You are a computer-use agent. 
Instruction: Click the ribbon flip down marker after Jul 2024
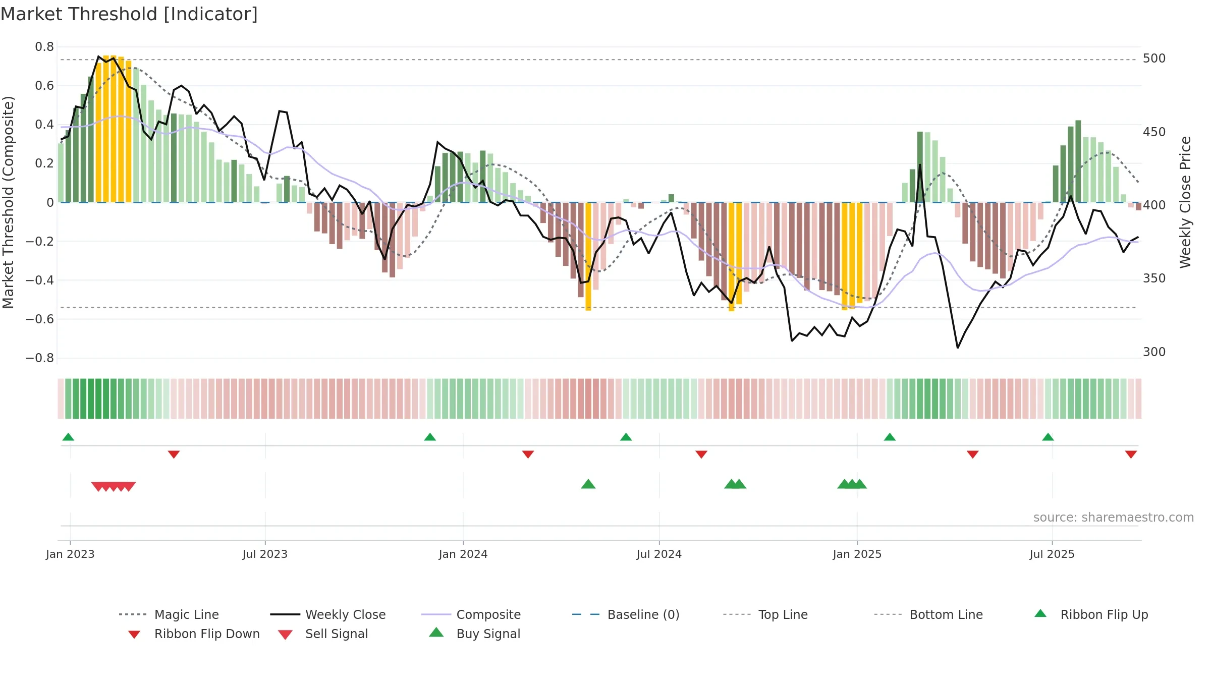701,455
